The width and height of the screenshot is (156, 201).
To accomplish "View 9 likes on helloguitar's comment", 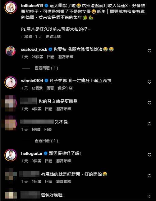I will [36, 161].
